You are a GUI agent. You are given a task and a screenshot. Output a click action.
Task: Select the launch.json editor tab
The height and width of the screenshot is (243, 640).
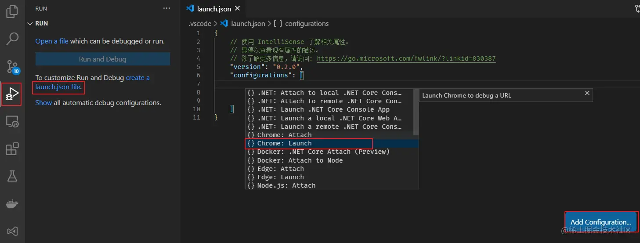[213, 9]
